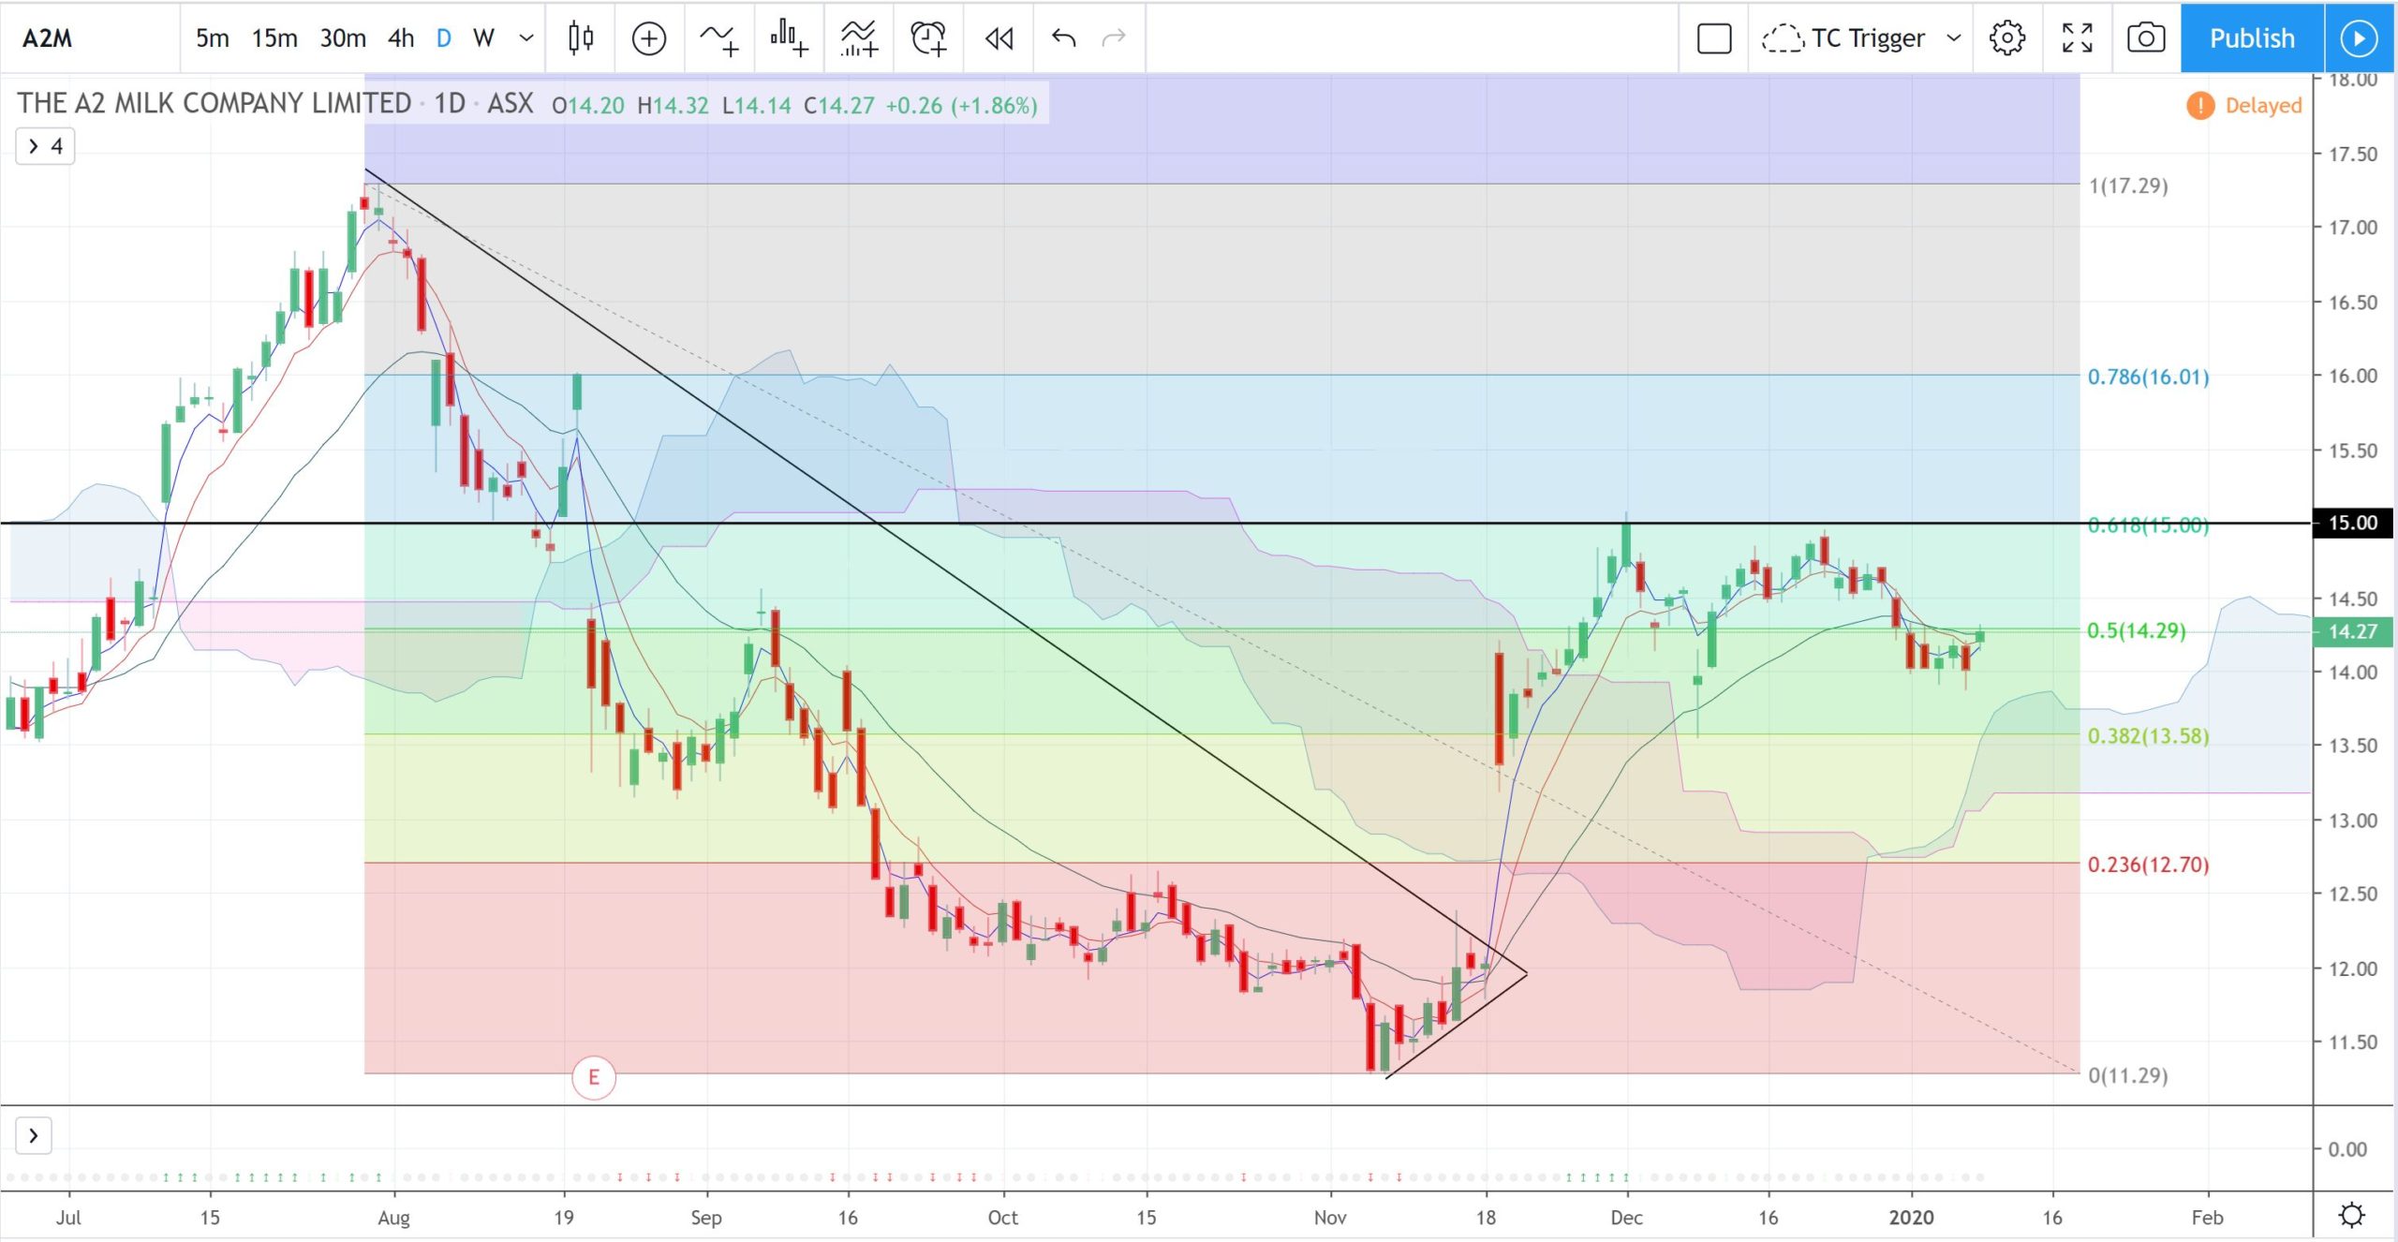Select the 15m timeframe
2398x1242 pixels.
click(274, 38)
